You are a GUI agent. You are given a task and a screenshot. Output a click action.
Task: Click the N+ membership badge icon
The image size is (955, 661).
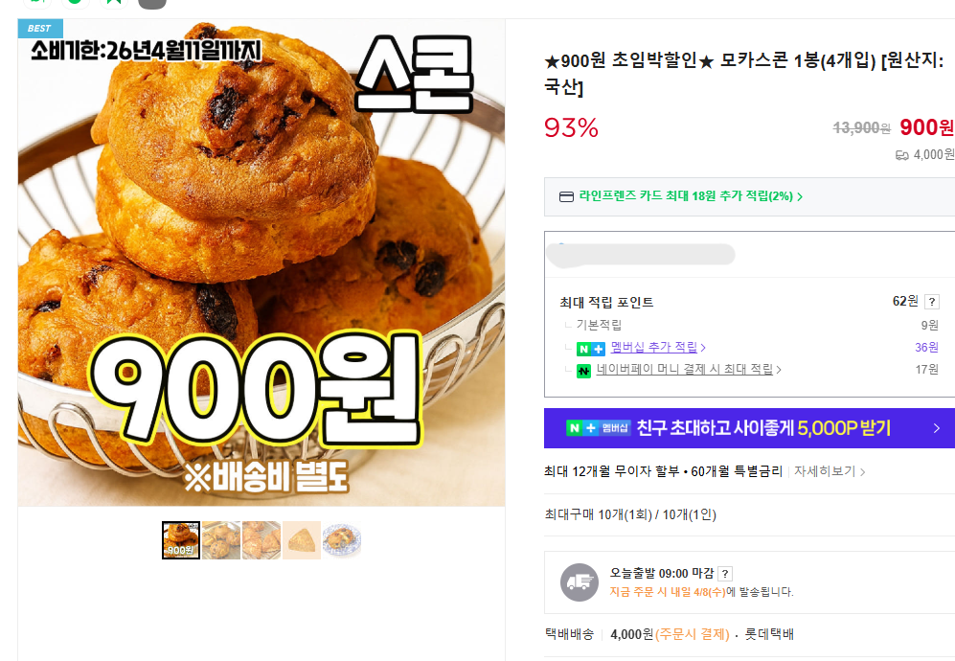(x=591, y=349)
